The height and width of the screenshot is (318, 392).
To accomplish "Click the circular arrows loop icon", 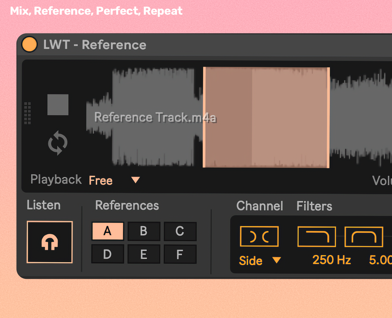I will (x=58, y=143).
